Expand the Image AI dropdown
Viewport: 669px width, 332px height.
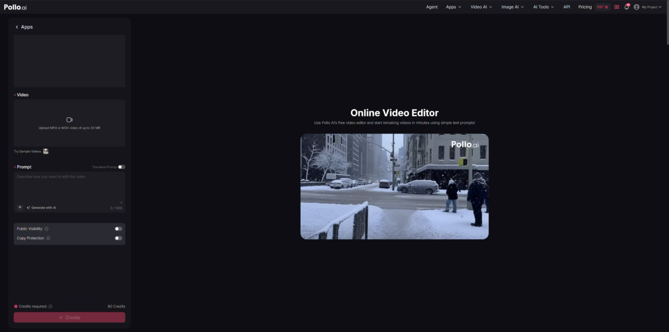pyautogui.click(x=513, y=7)
